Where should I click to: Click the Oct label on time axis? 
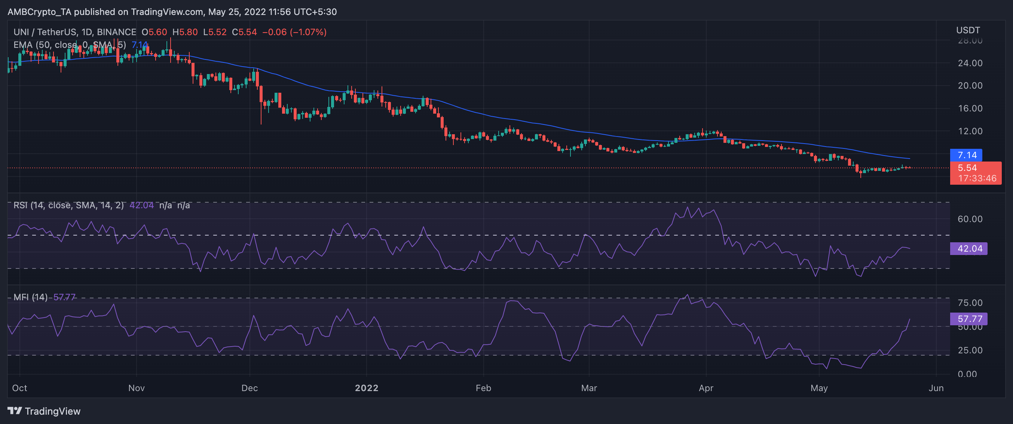(x=20, y=388)
